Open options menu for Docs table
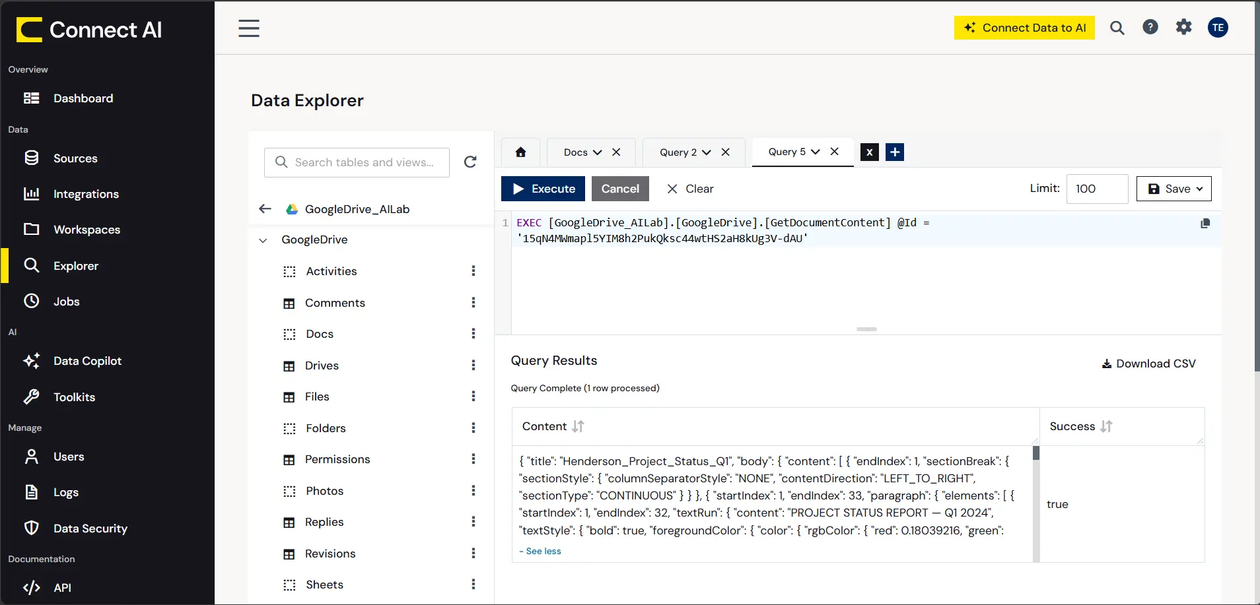The image size is (1260, 605). click(x=473, y=334)
